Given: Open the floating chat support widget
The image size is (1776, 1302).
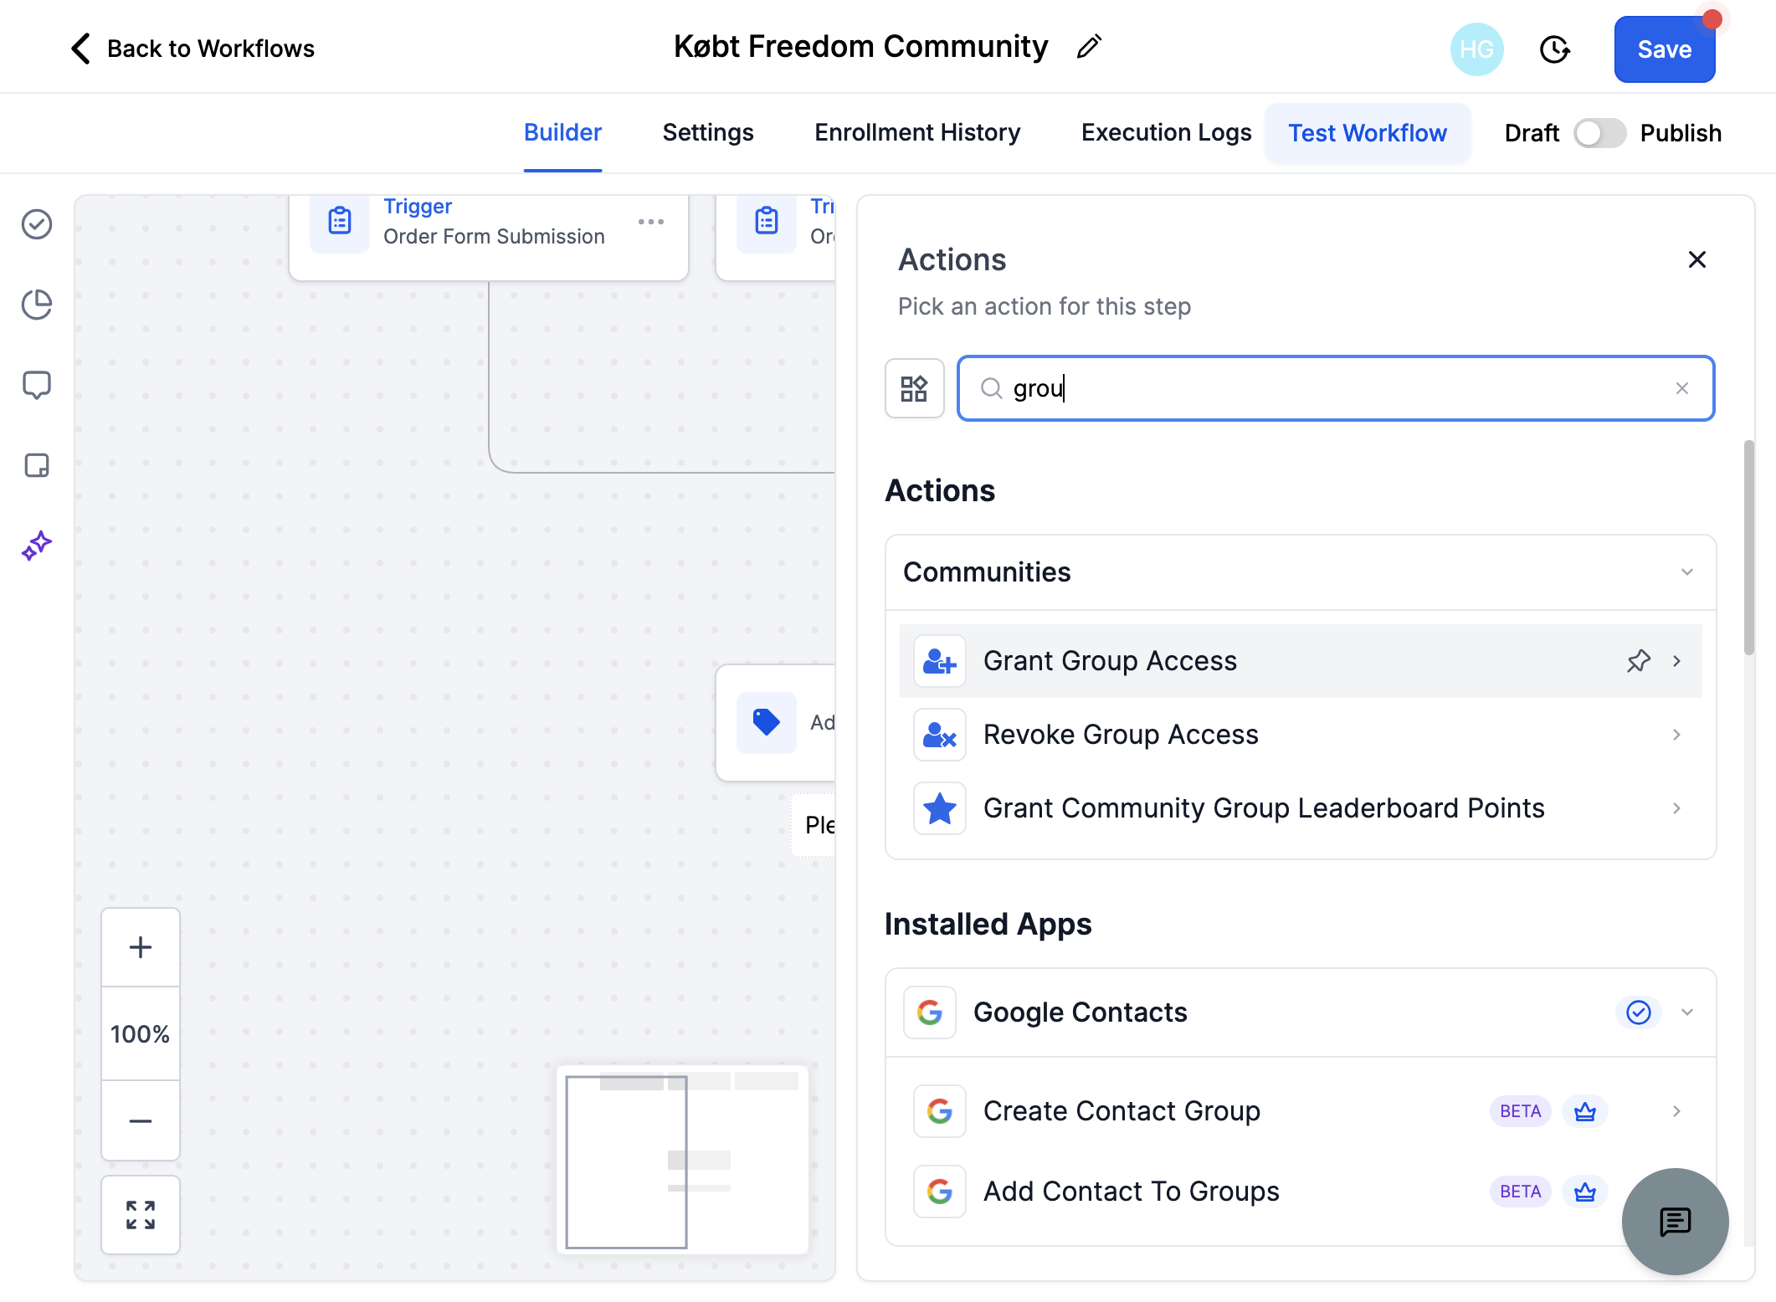Looking at the screenshot, I should (x=1675, y=1222).
